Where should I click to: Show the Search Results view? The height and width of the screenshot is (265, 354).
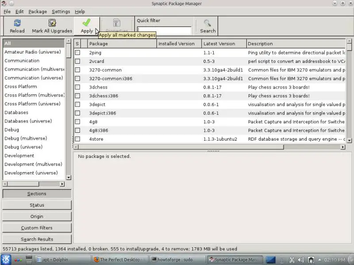(x=37, y=239)
